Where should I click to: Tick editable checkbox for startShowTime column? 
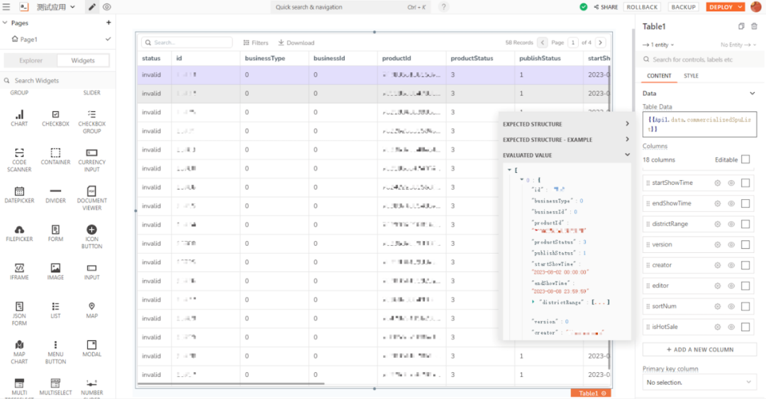745,183
